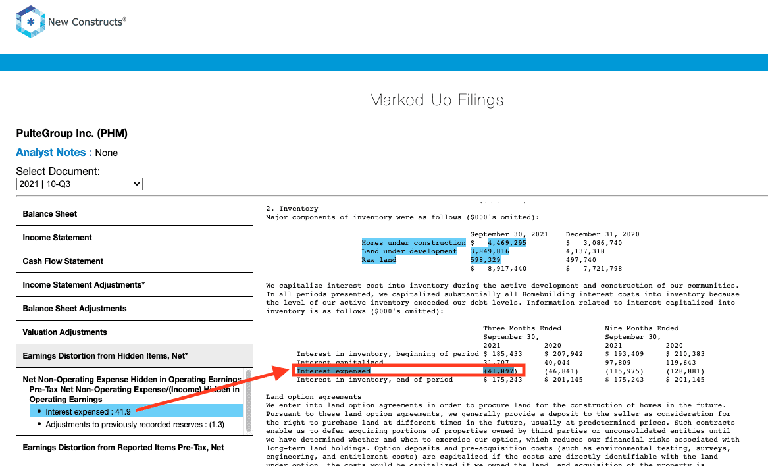Click the highlighted value 598,329
The image size is (768, 466).
click(x=486, y=260)
